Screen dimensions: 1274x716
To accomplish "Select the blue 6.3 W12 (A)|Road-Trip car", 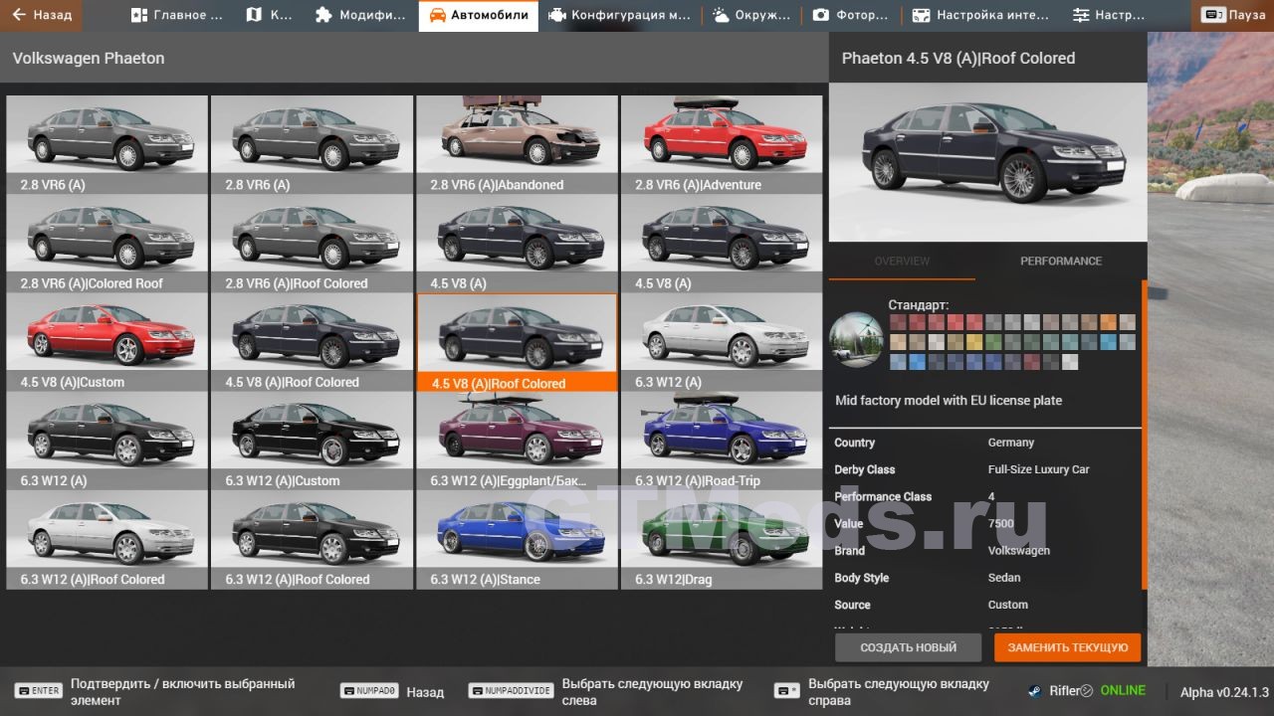I will coord(721,440).
